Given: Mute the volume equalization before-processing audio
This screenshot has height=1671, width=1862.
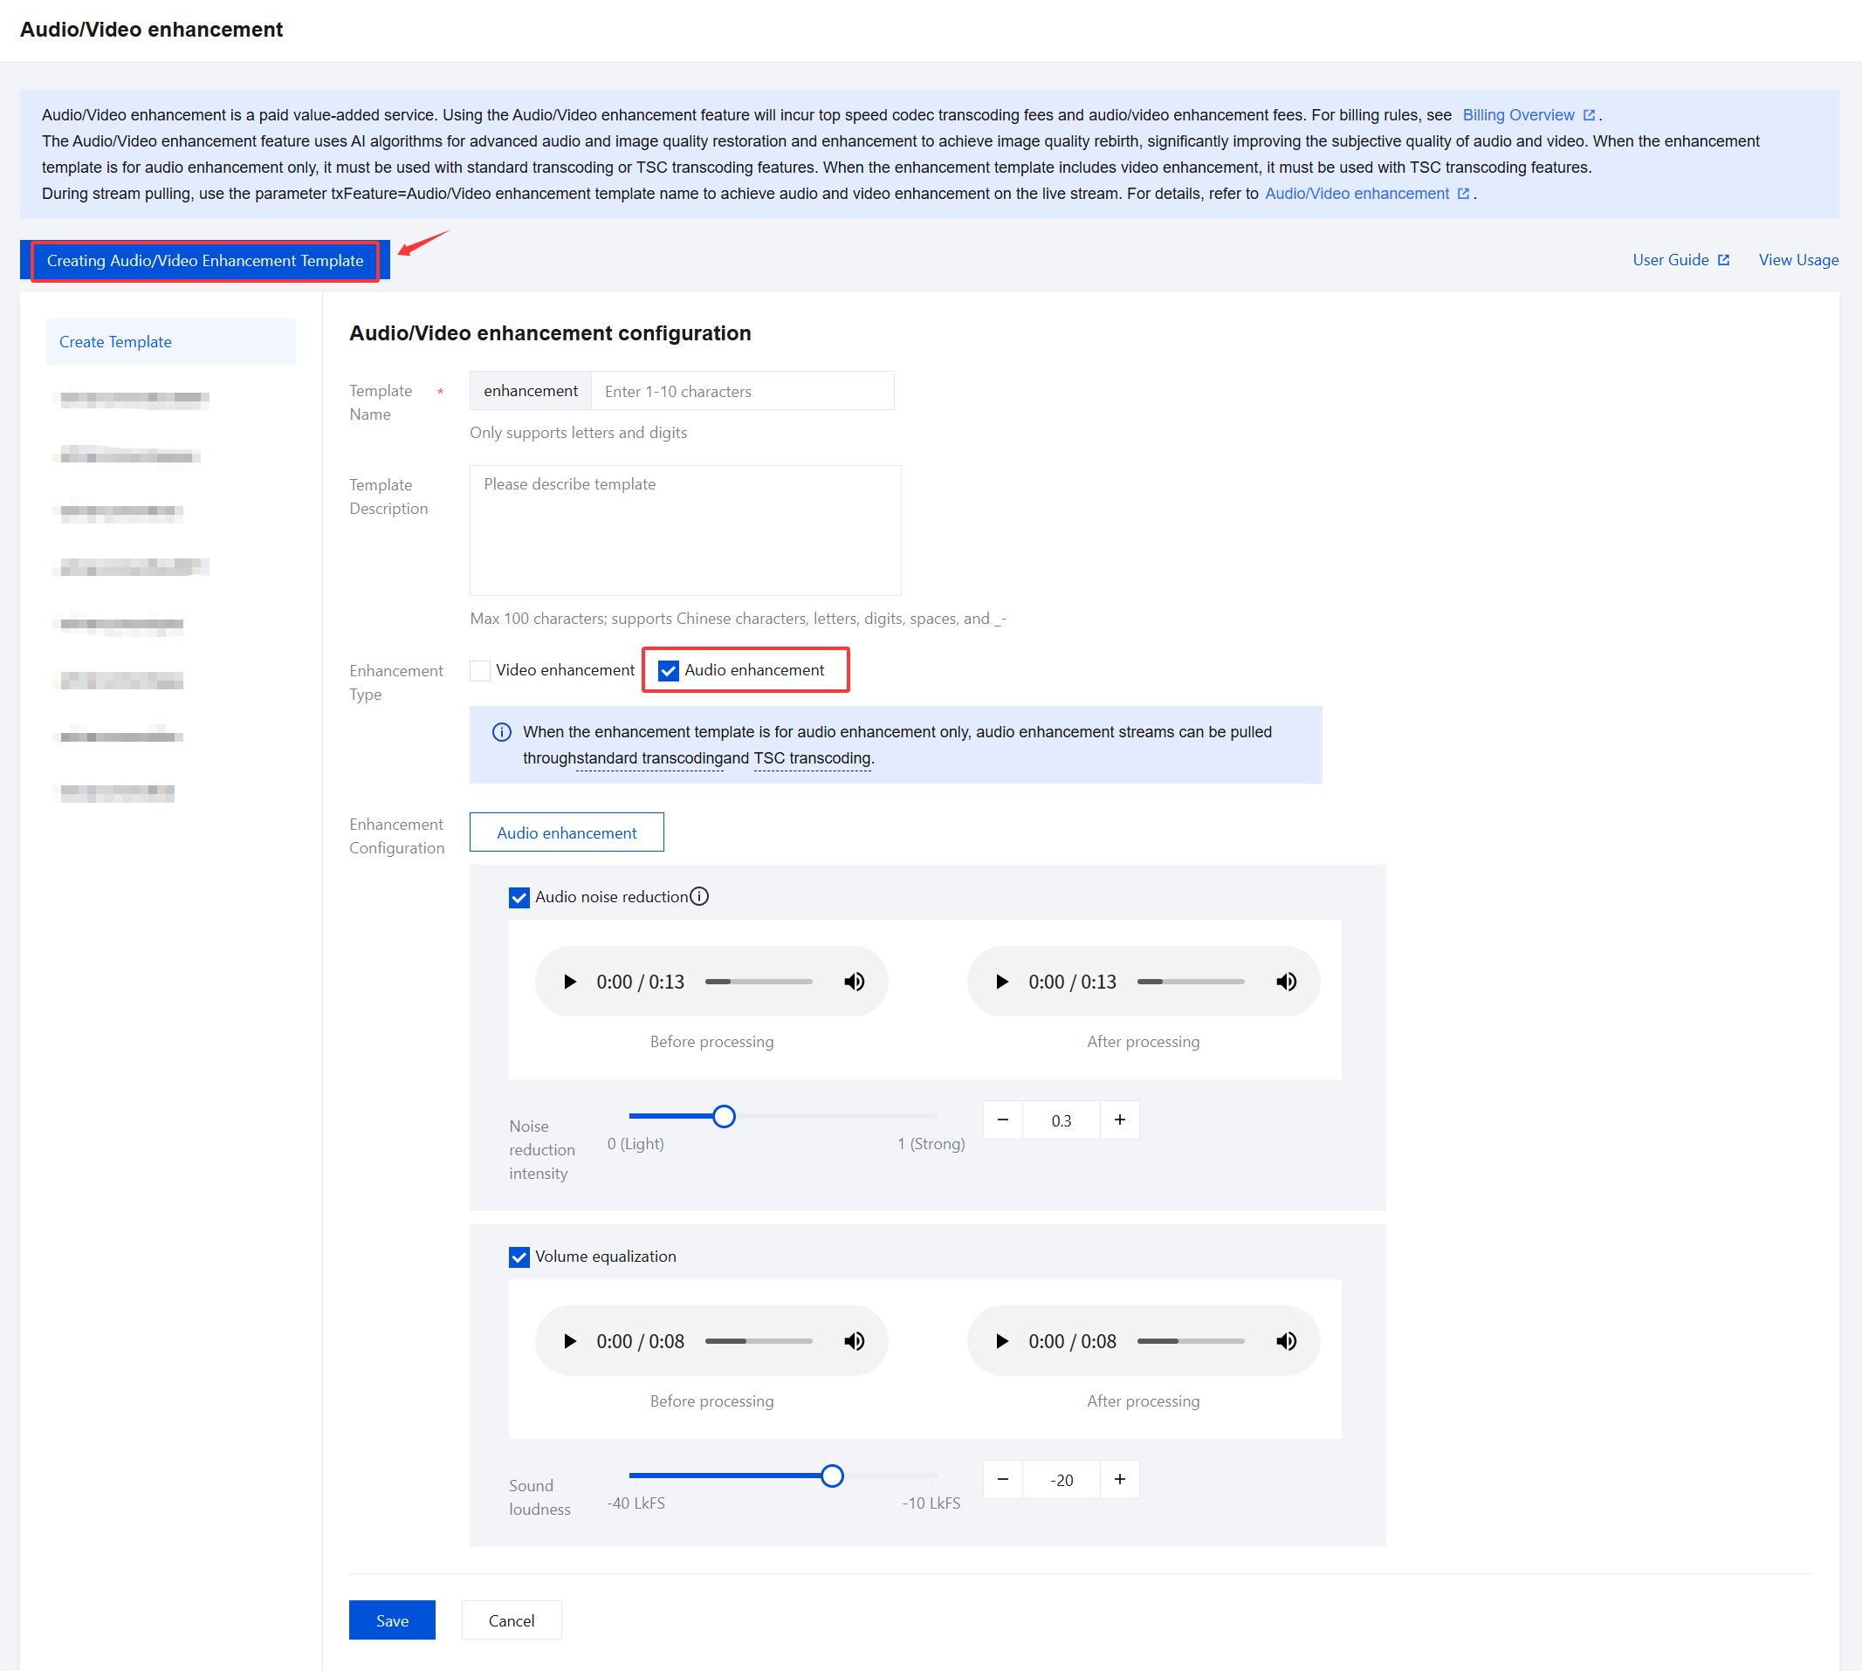Looking at the screenshot, I should 854,1340.
